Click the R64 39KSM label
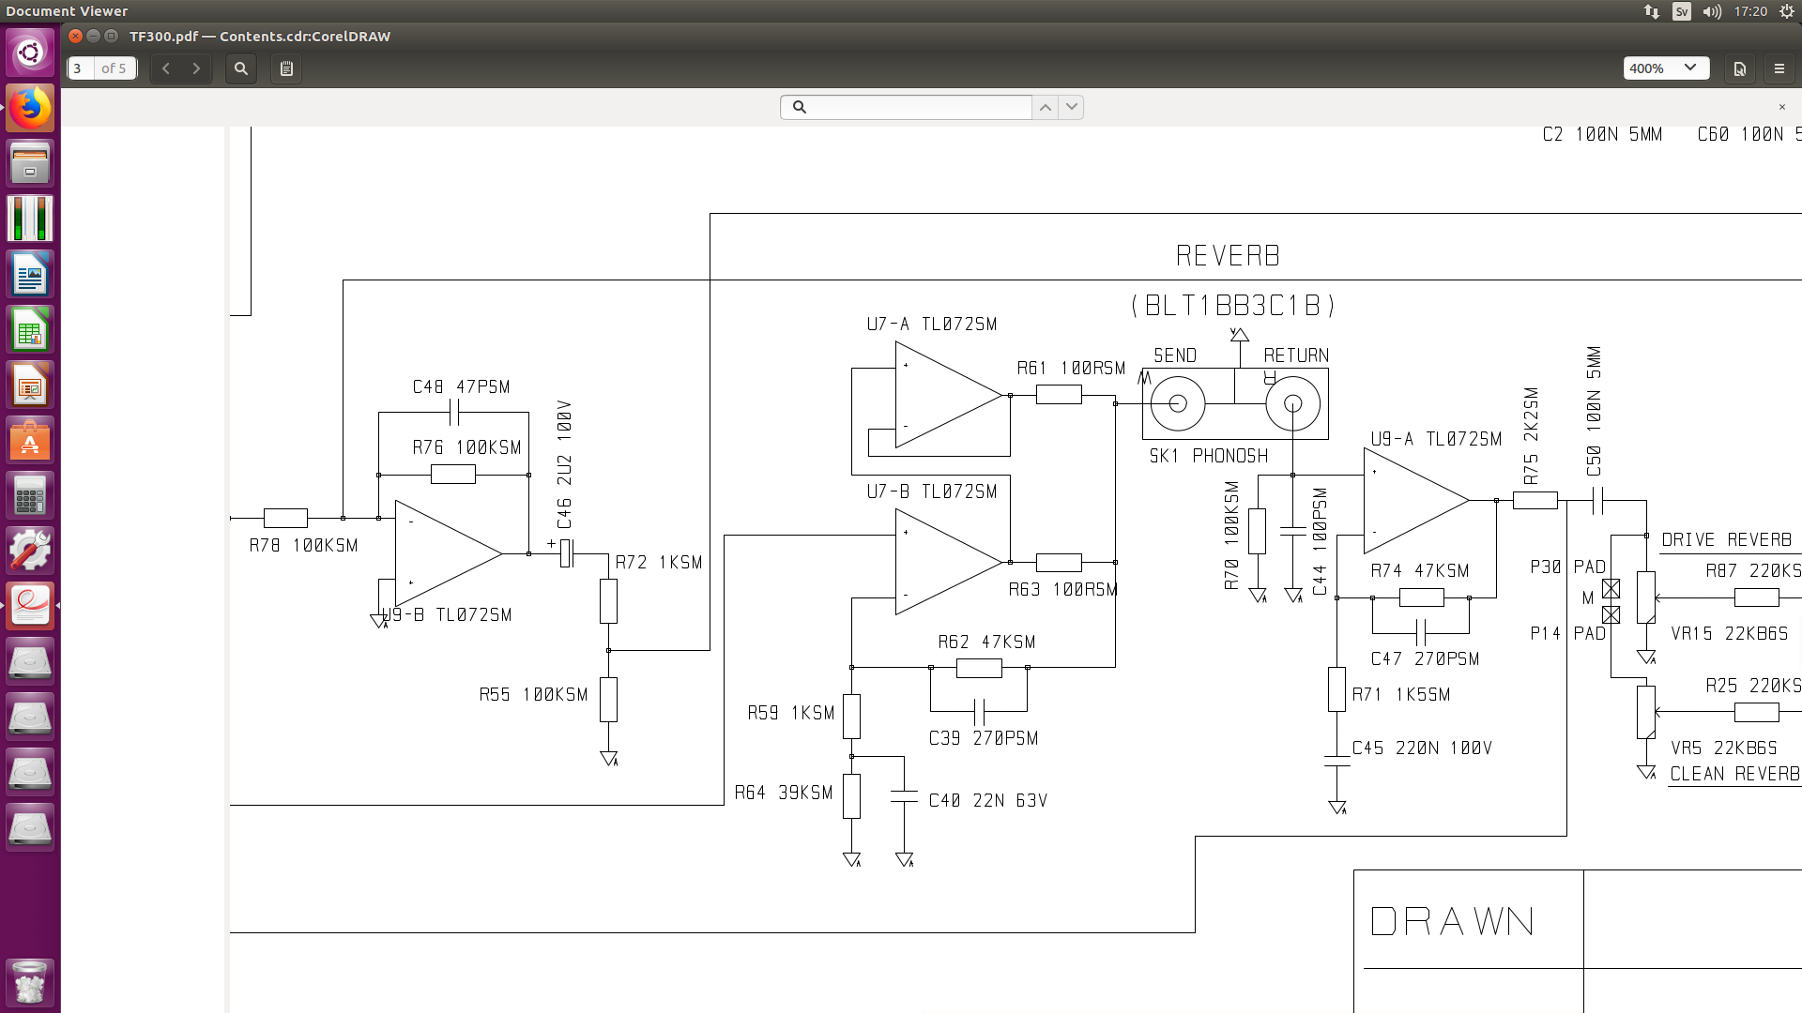Viewport: 1802px width, 1013px height. (x=784, y=794)
